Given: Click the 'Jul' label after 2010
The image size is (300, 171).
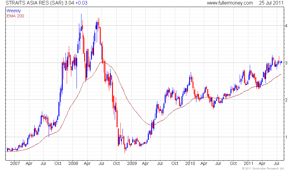Looking at the screenshot, I should 218,164.
